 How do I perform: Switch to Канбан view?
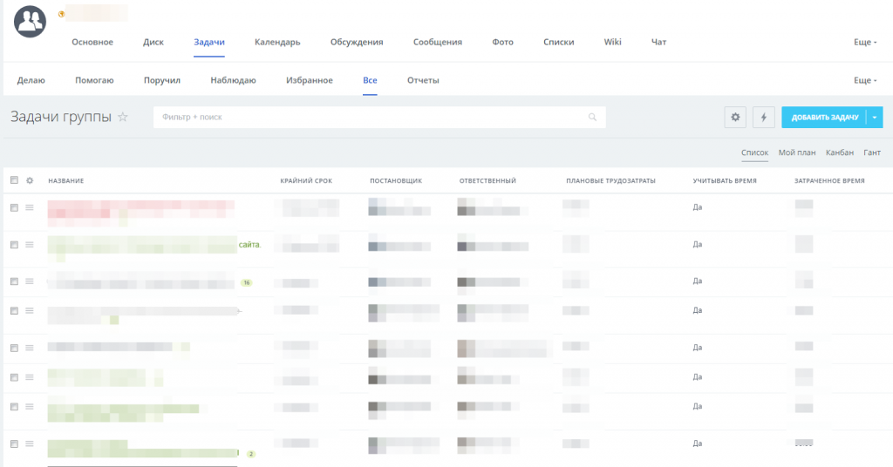[840, 152]
